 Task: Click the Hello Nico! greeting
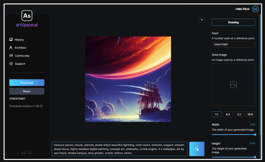242,9
